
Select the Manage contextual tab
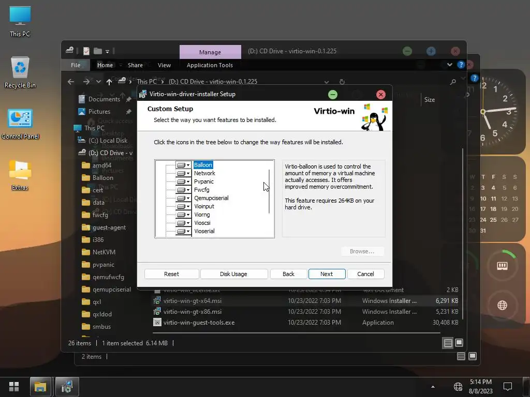(x=210, y=52)
